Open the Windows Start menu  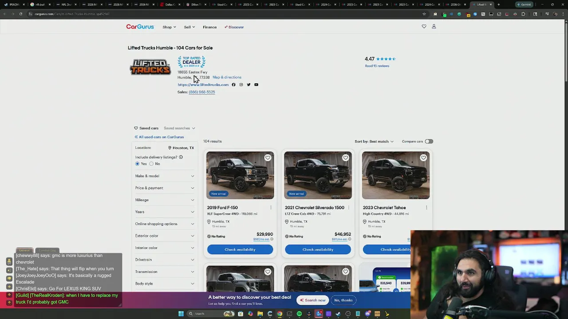coord(181,314)
